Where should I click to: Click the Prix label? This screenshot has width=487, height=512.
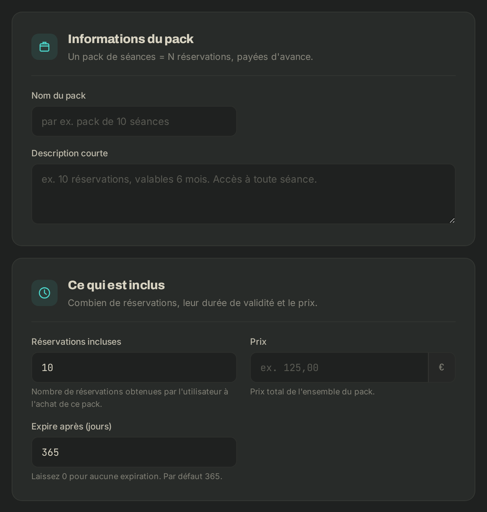tap(258, 342)
